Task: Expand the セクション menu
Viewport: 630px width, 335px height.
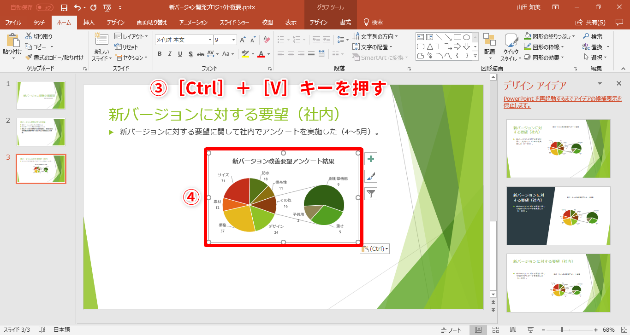Action: pos(131,58)
